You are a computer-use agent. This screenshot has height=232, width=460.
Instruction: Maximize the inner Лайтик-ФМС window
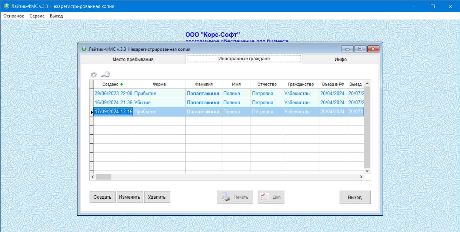click(x=360, y=49)
